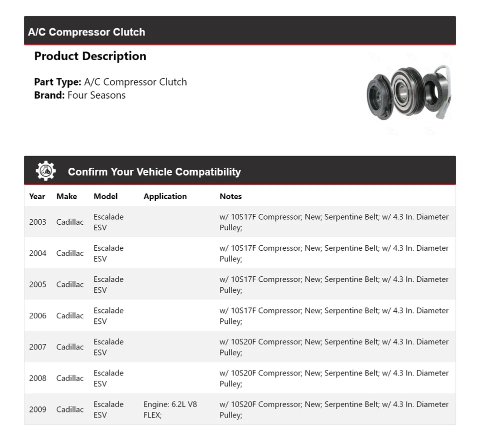Click the 2008 year cell
The height and width of the screenshot is (441, 480).
[x=37, y=378]
